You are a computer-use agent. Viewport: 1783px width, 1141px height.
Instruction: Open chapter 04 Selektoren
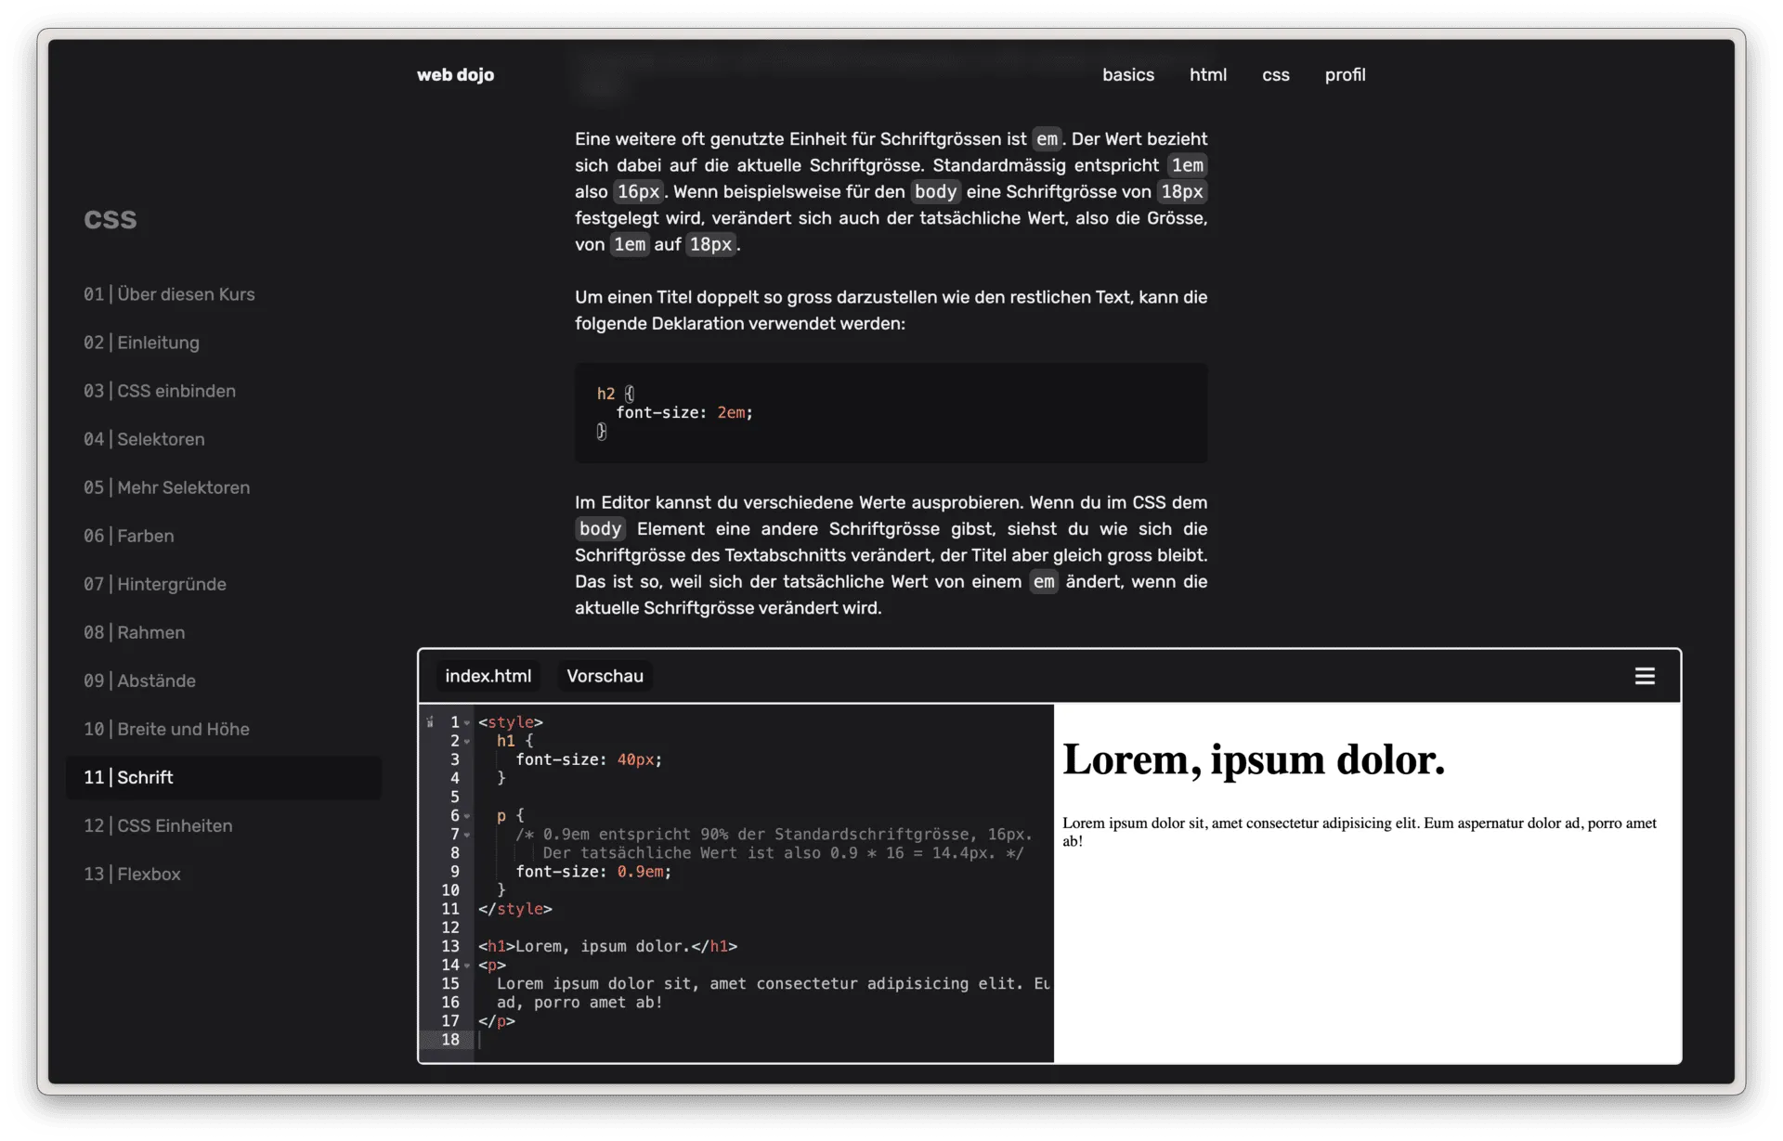[x=144, y=439]
